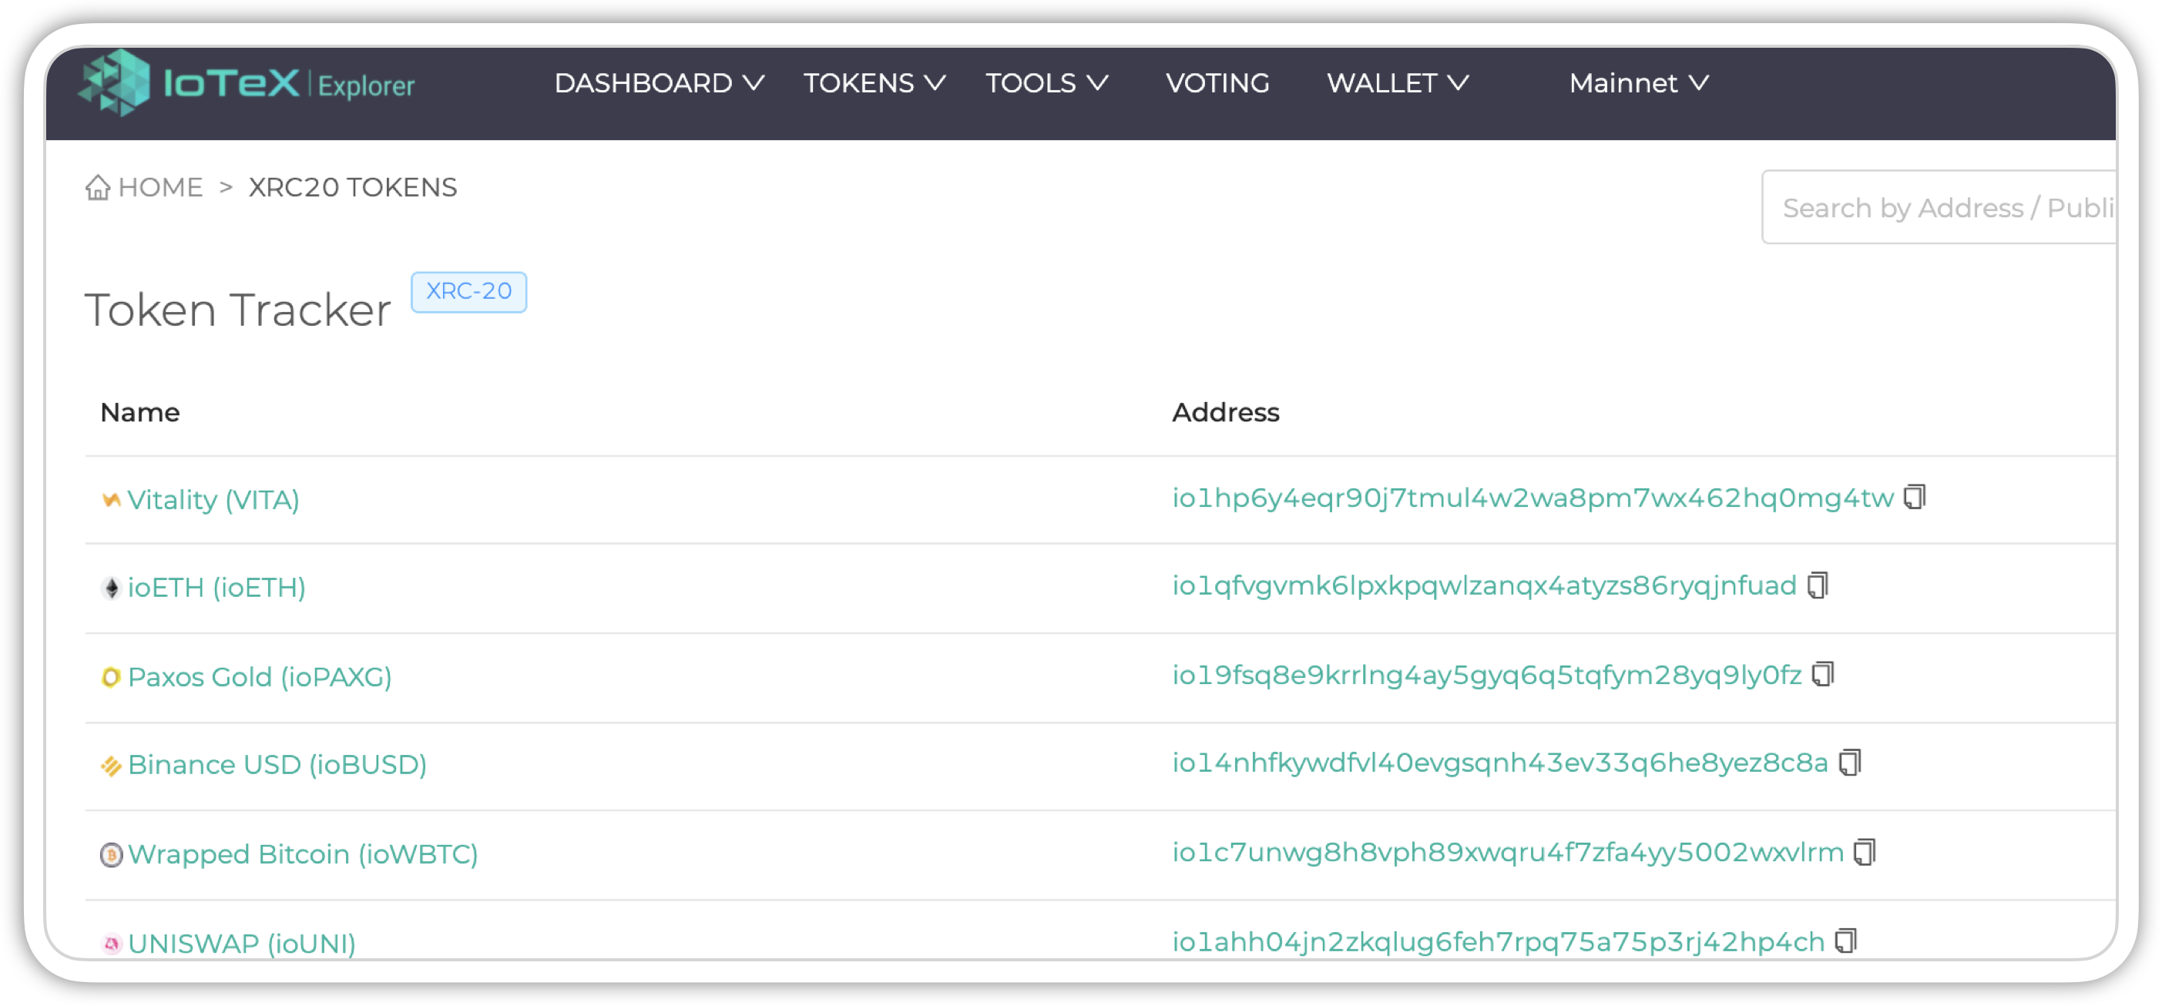2162x1006 pixels.
Task: Click the IoTeX Explorer logo
Action: pyautogui.click(x=247, y=83)
